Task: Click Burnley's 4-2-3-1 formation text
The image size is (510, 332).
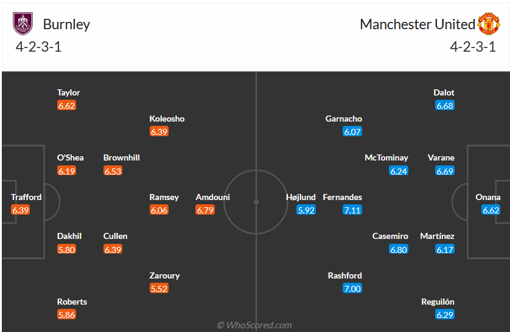Action: point(39,47)
